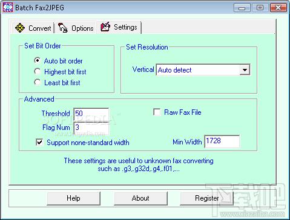Click the 'Vertical' label text
The width and height of the screenshot is (290, 220).
click(x=143, y=70)
